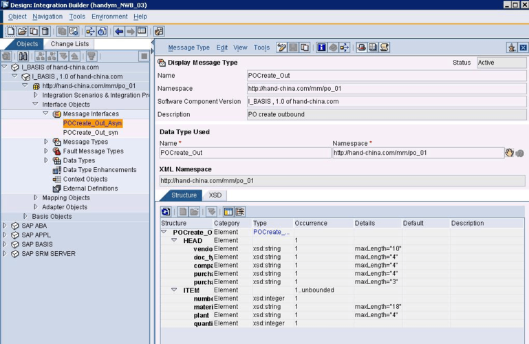Create a new object with the blank page icon

pos(10,32)
